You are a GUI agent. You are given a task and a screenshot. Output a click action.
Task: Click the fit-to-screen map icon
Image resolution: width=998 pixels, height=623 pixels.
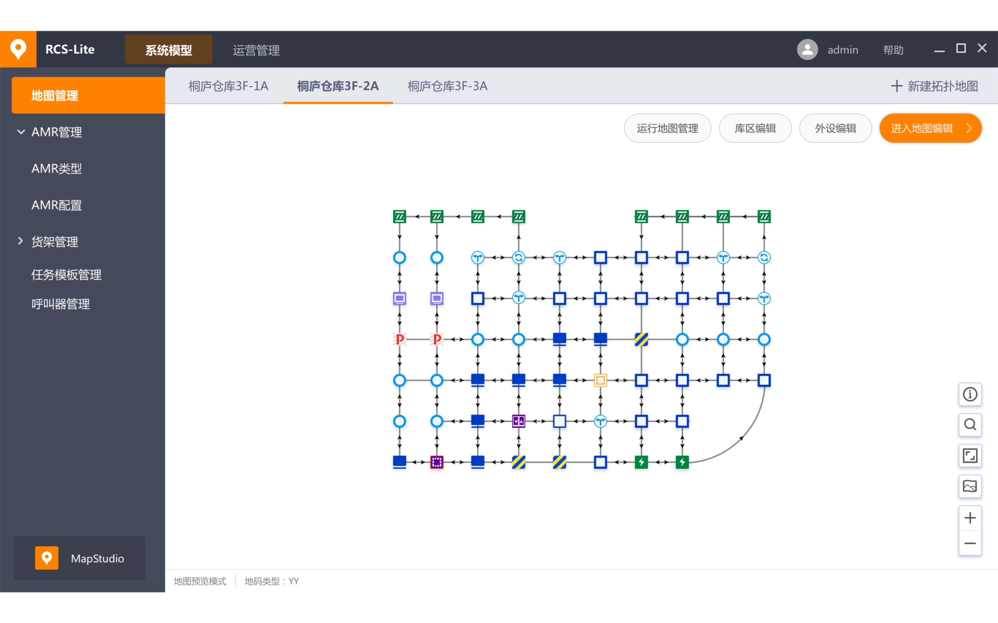(970, 456)
